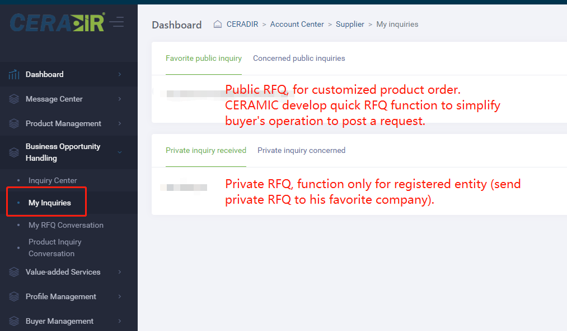Click the Dashboard bar-chart icon
The image size is (567, 331).
coord(14,74)
